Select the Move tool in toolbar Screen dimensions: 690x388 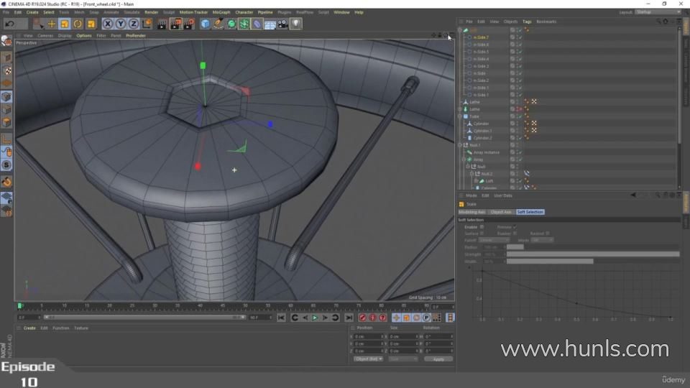click(52, 24)
